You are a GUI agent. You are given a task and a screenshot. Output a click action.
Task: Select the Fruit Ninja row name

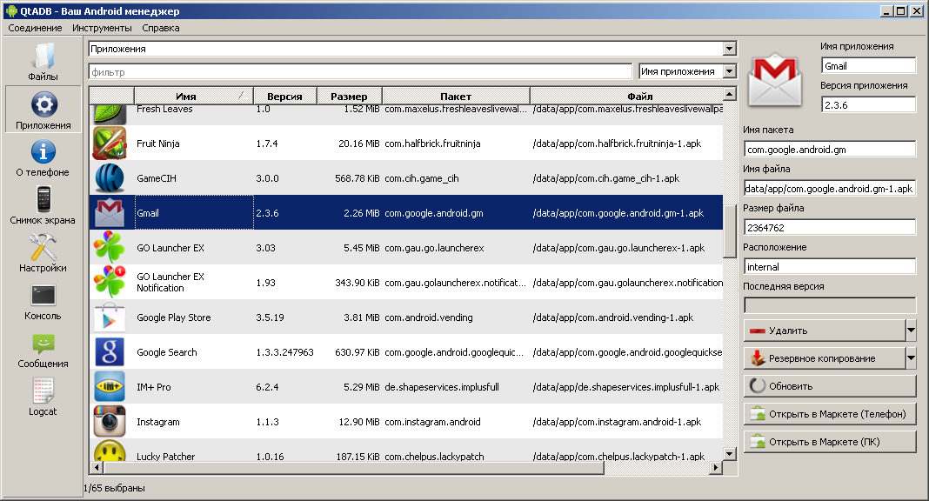(x=158, y=144)
